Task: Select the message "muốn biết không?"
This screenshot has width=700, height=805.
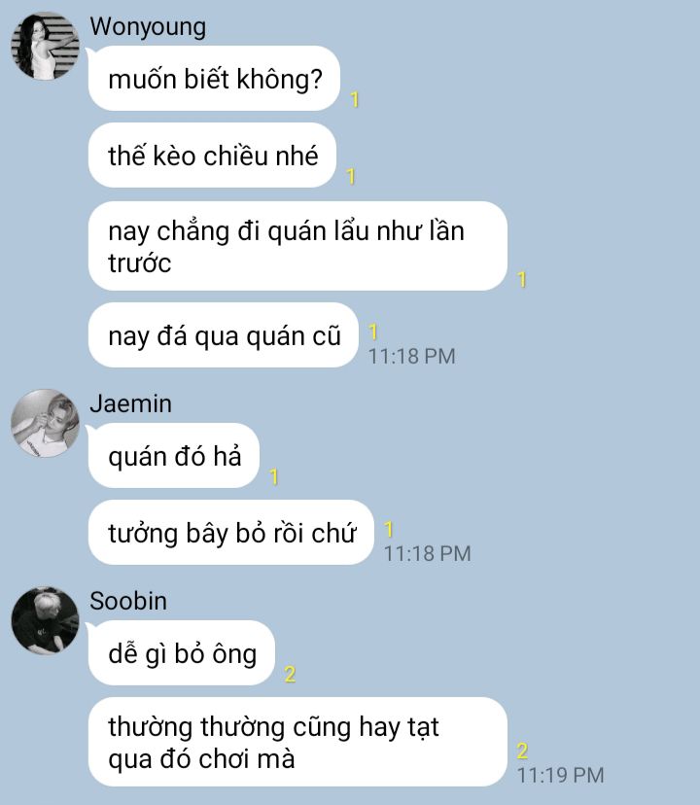Action: tap(214, 78)
